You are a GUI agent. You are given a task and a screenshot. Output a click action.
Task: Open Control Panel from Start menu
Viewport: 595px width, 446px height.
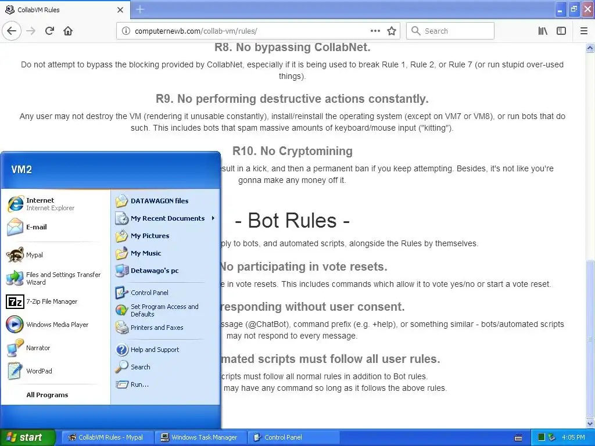(166, 293)
